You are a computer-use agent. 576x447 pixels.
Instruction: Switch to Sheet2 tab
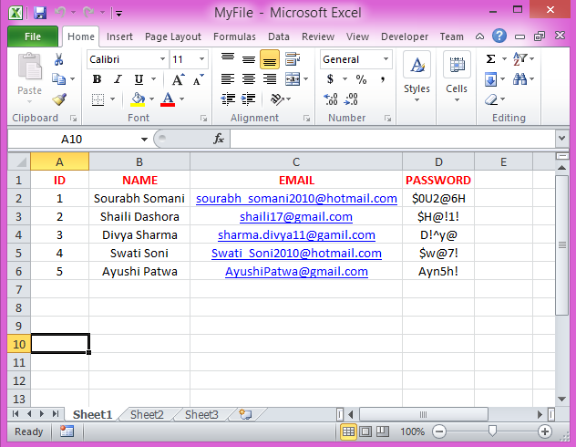click(147, 415)
